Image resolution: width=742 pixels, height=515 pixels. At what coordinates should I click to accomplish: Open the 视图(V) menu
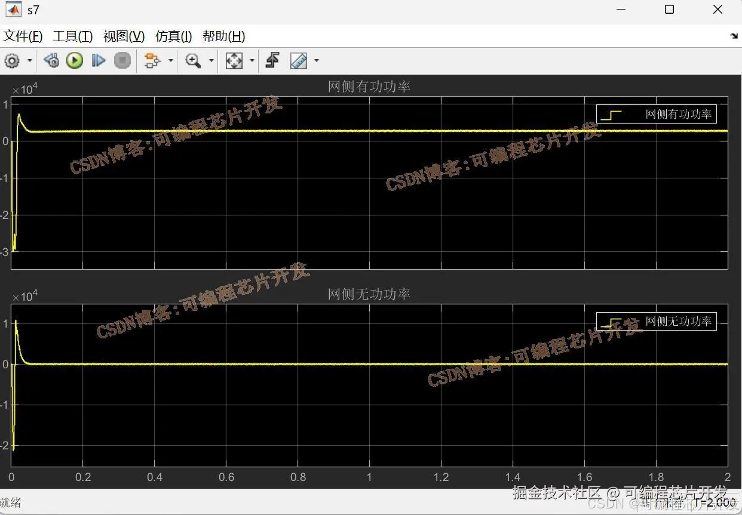point(124,36)
